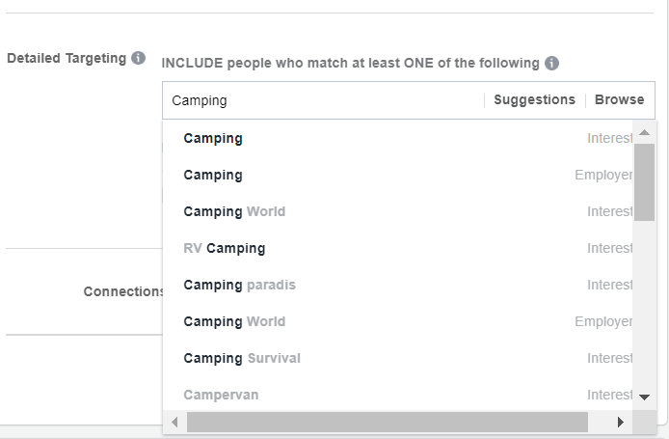669x439 pixels.
Task: Choose the Camping World Employer option
Action: 234,321
